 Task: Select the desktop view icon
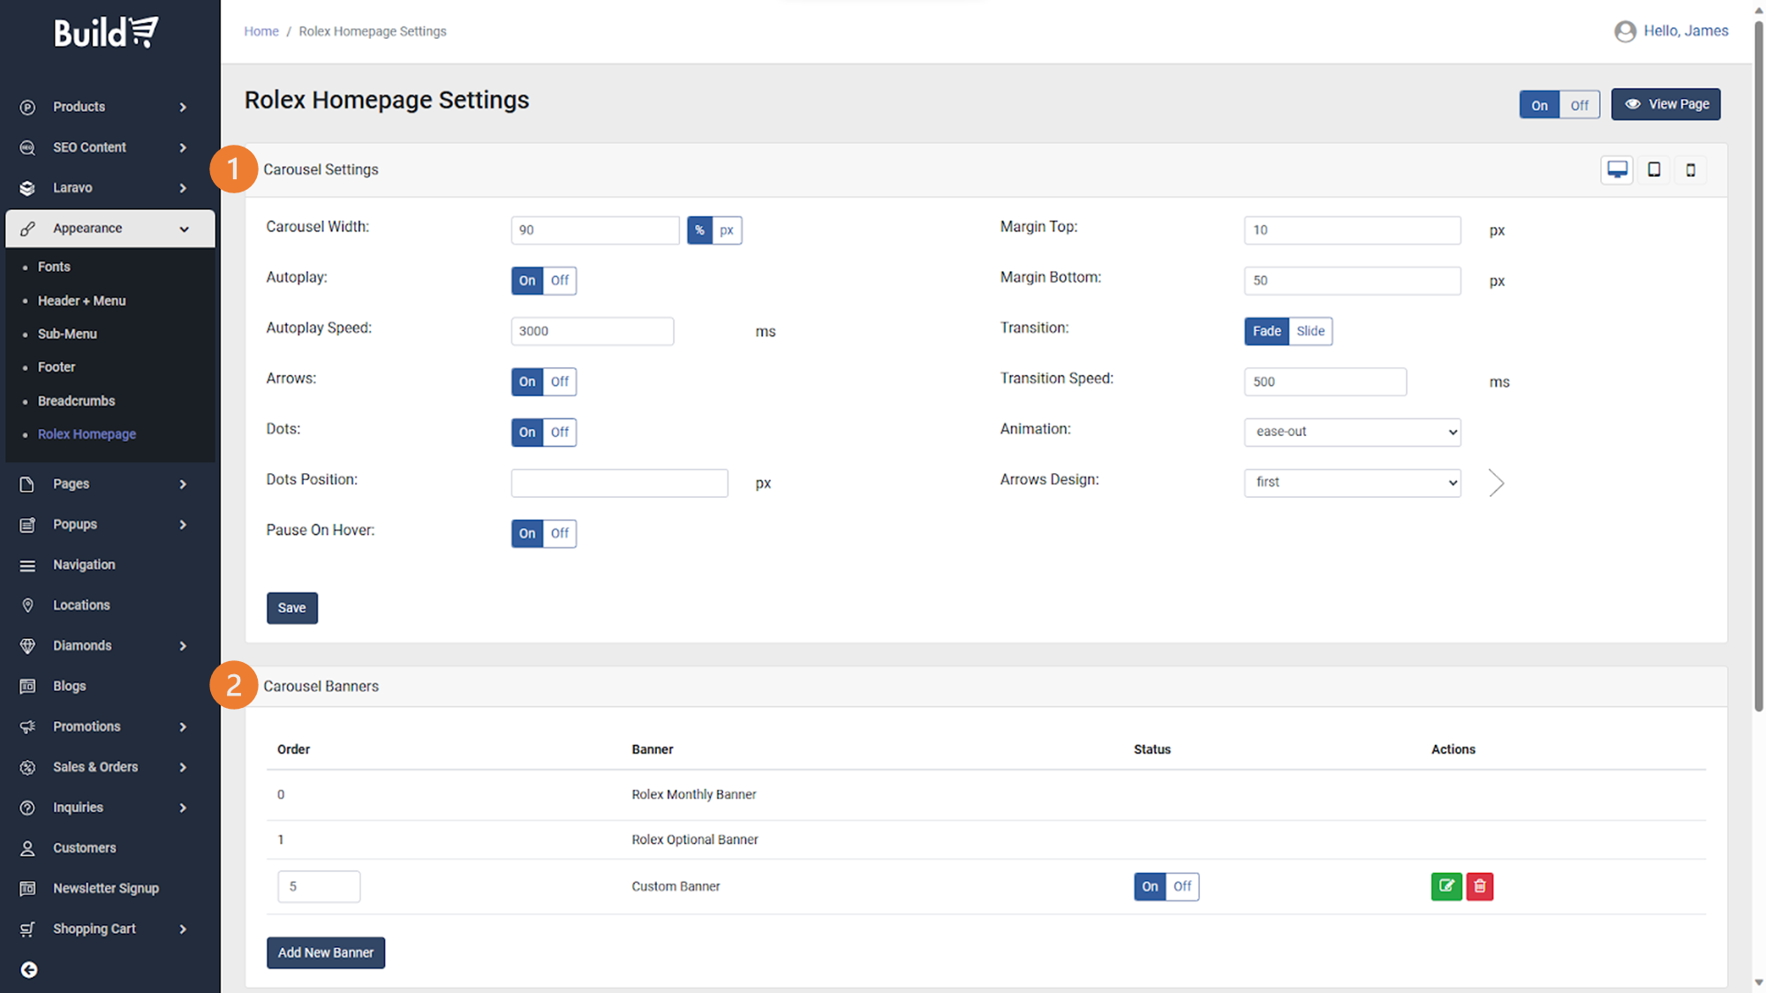pyautogui.click(x=1617, y=169)
